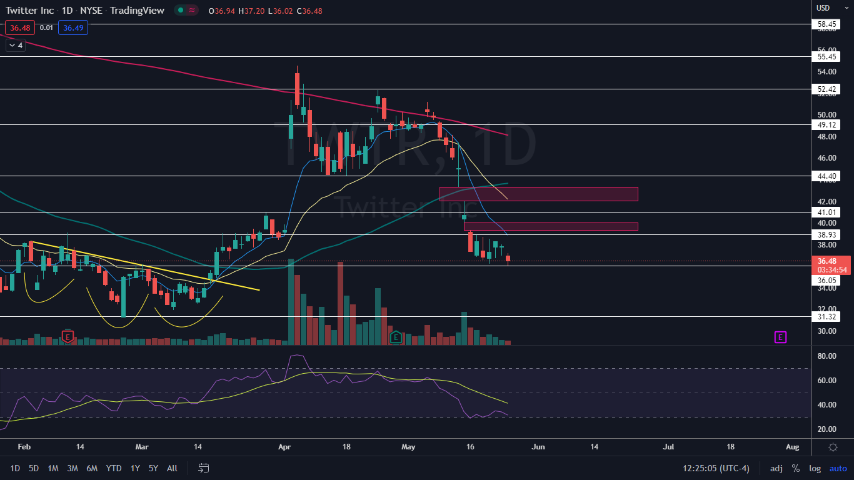Open the chart settings gear icon
Image resolution: width=854 pixels, height=480 pixels.
tap(833, 447)
